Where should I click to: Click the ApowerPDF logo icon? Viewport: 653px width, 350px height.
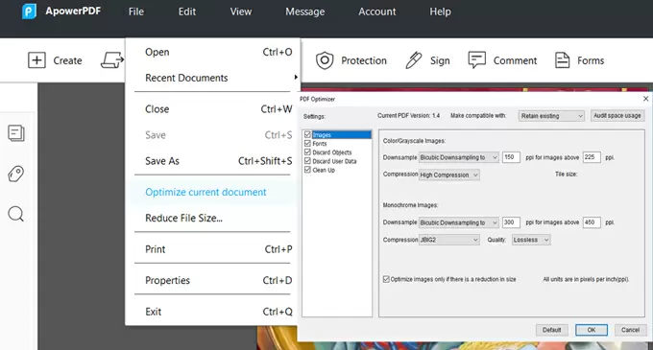pyautogui.click(x=29, y=12)
